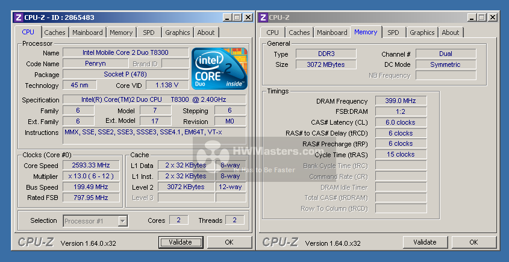Click L1 Data value 2 x 32 KBytes
Viewport: 509px width, 262px height.
pos(186,165)
